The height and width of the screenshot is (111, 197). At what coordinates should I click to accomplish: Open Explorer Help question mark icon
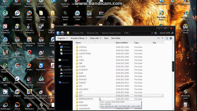point(171,38)
